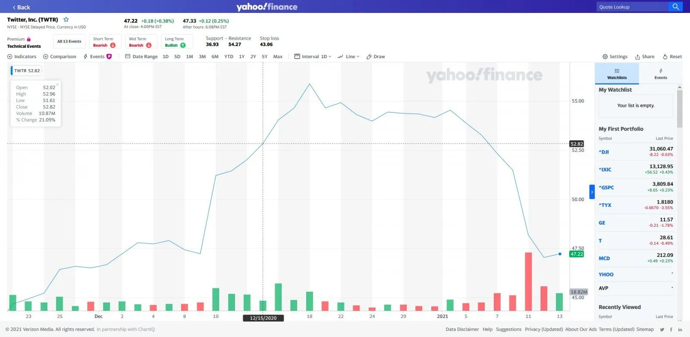Select the Watchlists tab
This screenshot has height=337, width=690.
[x=617, y=74]
